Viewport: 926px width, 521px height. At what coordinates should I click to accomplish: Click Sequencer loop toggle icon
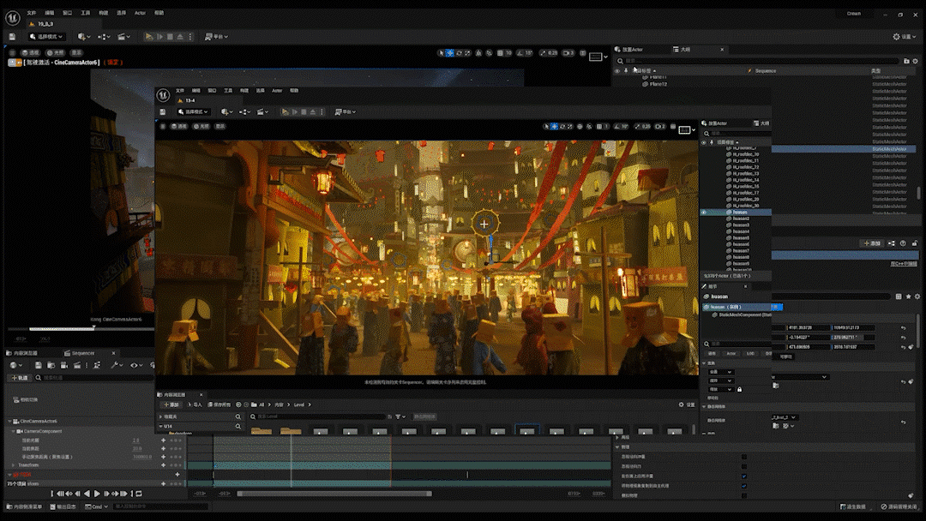(139, 494)
